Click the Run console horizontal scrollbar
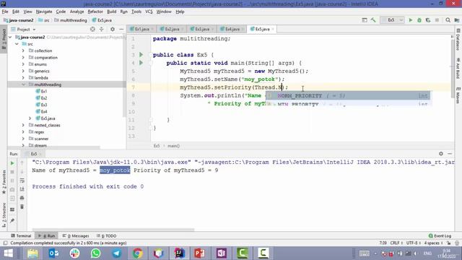Viewport: 462px width, 260px height. [113, 230]
